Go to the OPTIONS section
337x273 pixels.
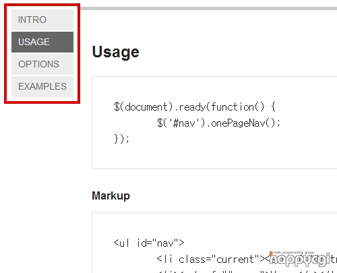[42, 64]
